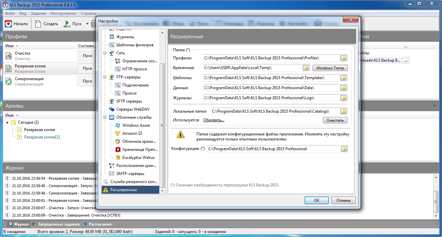Collapse the Архивы panel chevron

click(435, 106)
